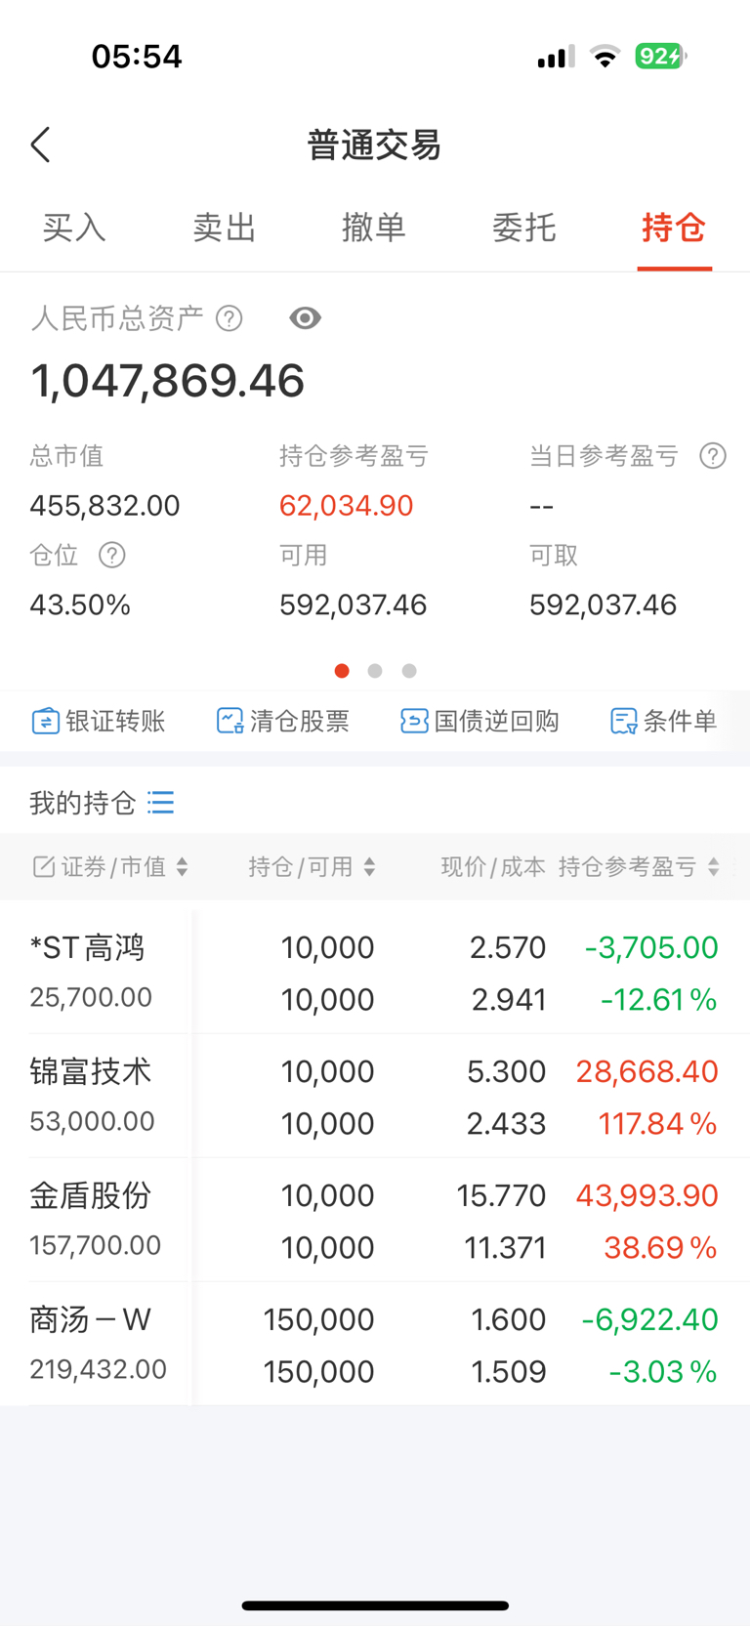Tap loss -6,922.40 for 商汤-W
This screenshot has height=1626, width=751.
pyautogui.click(x=650, y=1319)
